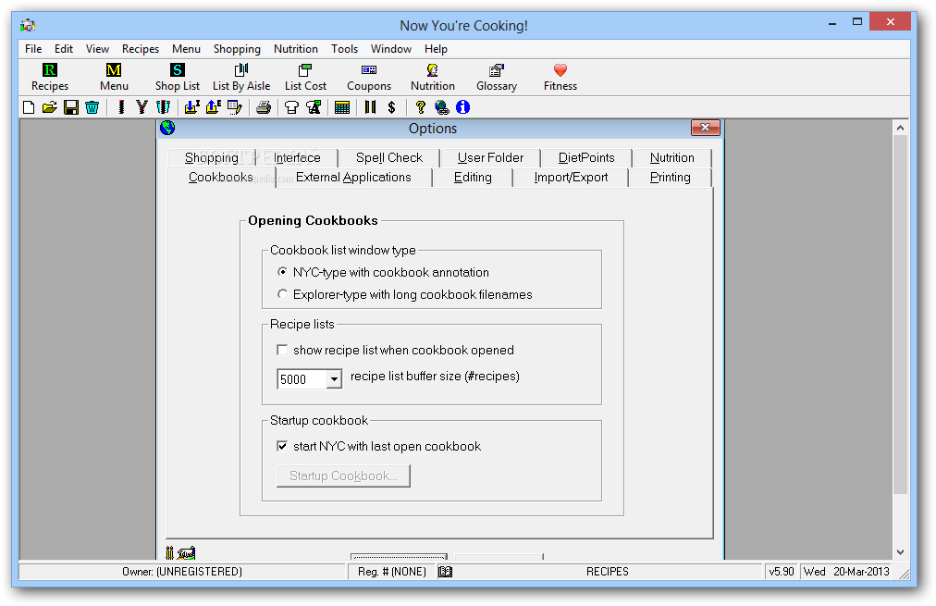Viewport: 936px width, 606px height.
Task: Open the View menu
Action: coord(97,49)
